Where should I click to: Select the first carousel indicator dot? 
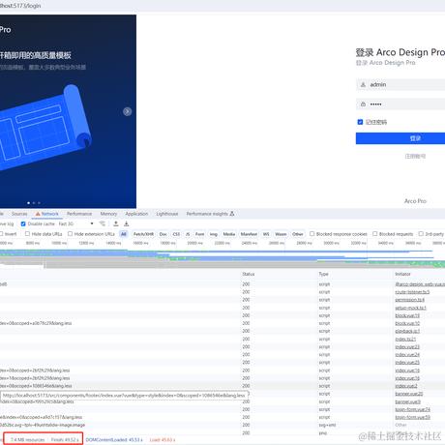[29, 203]
